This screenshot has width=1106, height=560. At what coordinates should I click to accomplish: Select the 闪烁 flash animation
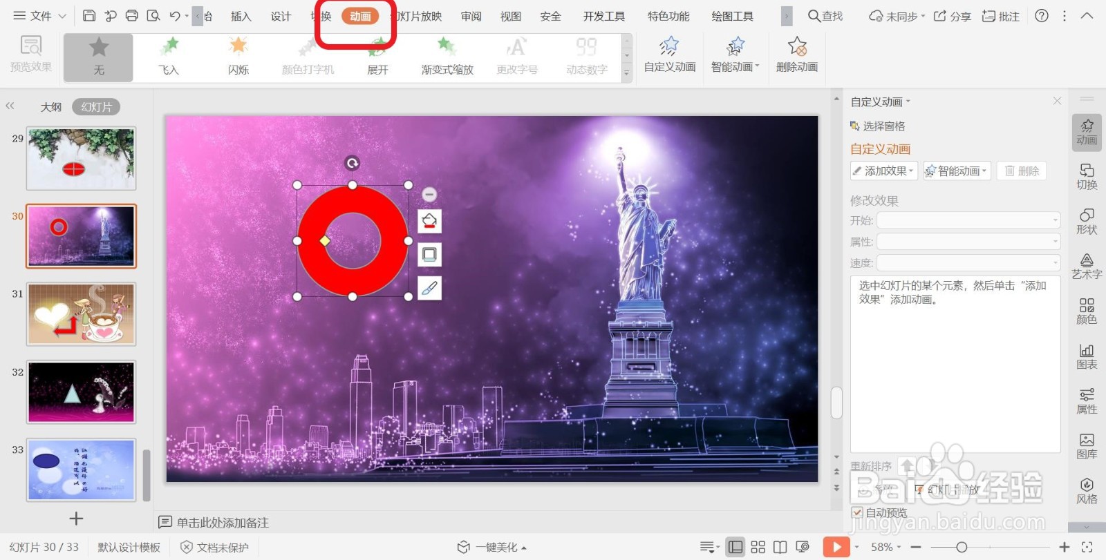[x=238, y=57]
